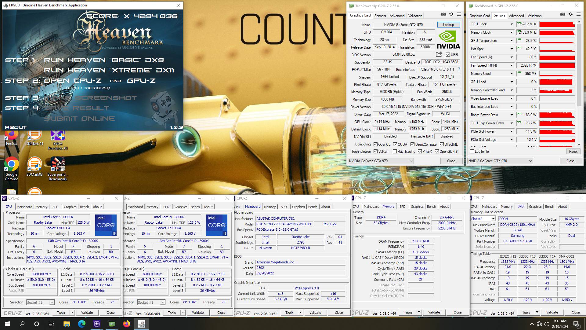Open Task View in the taskbar

point(51,324)
